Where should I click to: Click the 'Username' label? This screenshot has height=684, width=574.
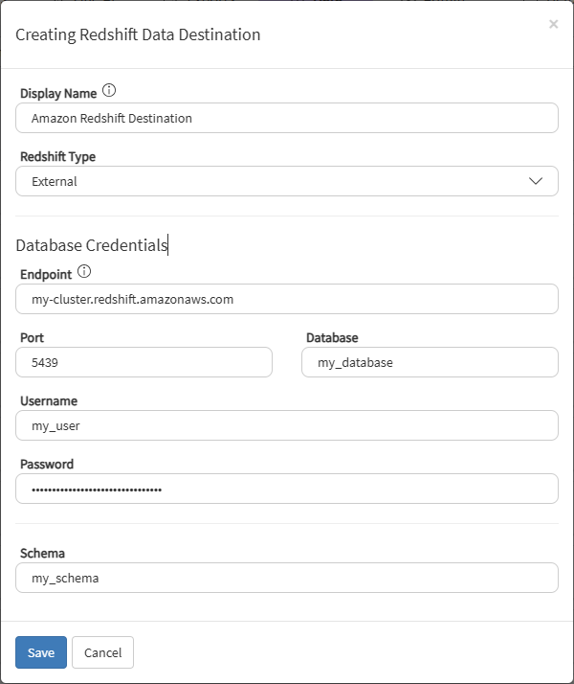click(49, 400)
